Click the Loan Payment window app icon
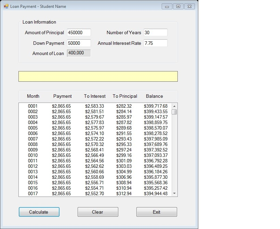 [x=6, y=6]
